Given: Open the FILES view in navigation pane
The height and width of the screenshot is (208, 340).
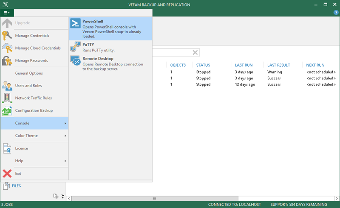Looking at the screenshot, I should [17, 186].
